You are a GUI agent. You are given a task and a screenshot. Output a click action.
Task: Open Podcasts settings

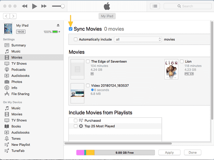[x=19, y=69]
